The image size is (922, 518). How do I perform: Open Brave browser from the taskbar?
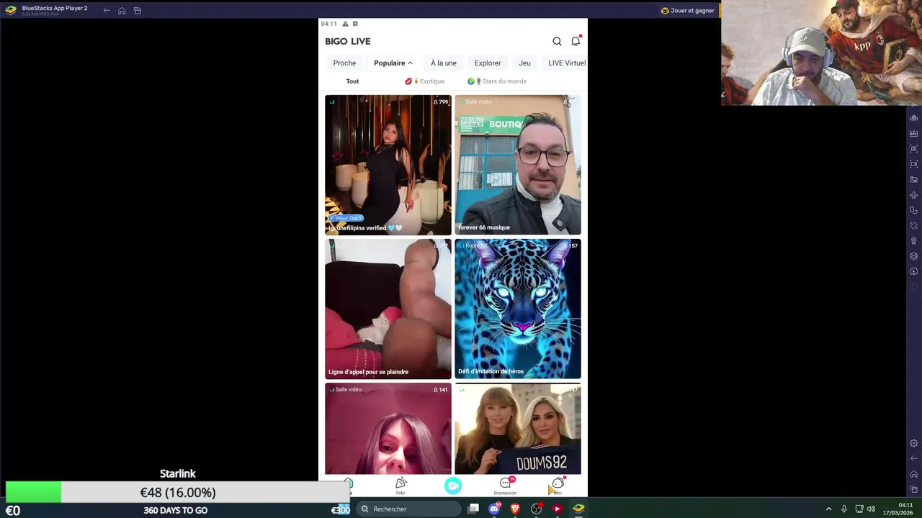[x=515, y=509]
